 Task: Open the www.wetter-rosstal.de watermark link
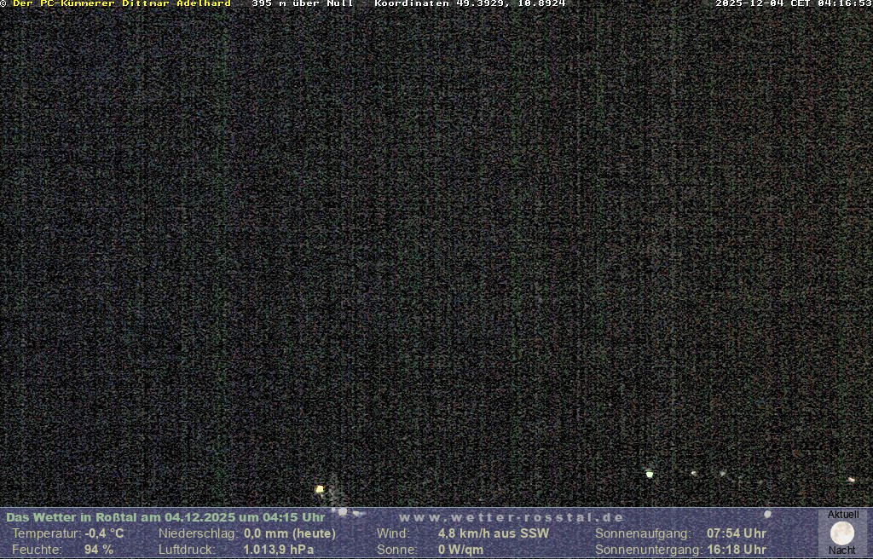coord(512,517)
